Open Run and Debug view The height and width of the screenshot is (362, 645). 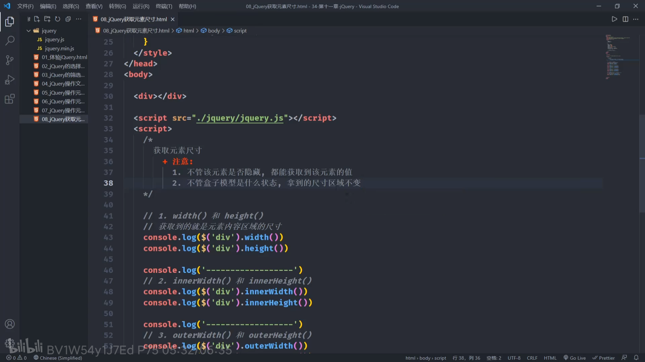(10, 80)
